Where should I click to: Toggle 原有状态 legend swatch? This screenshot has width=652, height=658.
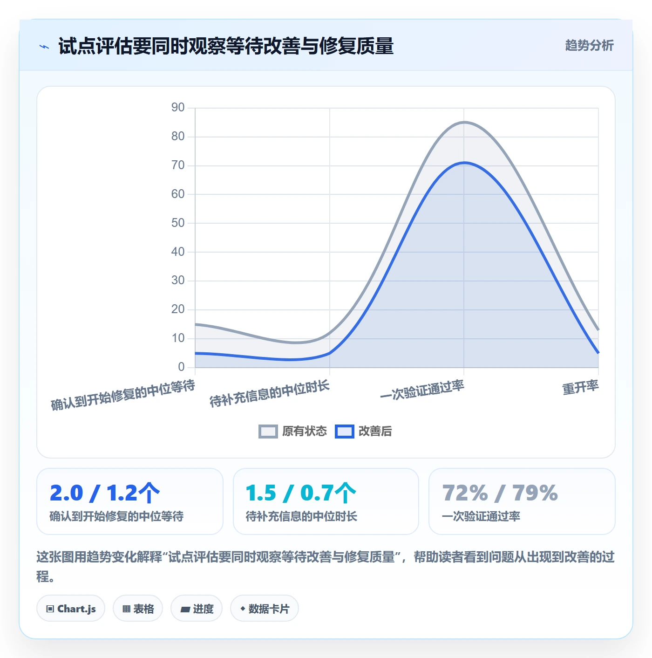pos(268,432)
